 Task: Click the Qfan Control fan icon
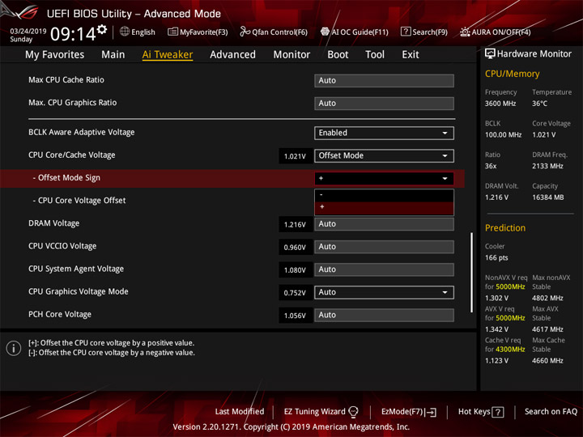(245, 32)
